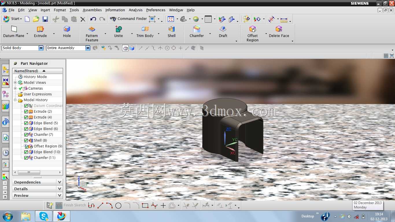
Task: Click the Name(filtered) column header
Action: [x=38, y=71]
